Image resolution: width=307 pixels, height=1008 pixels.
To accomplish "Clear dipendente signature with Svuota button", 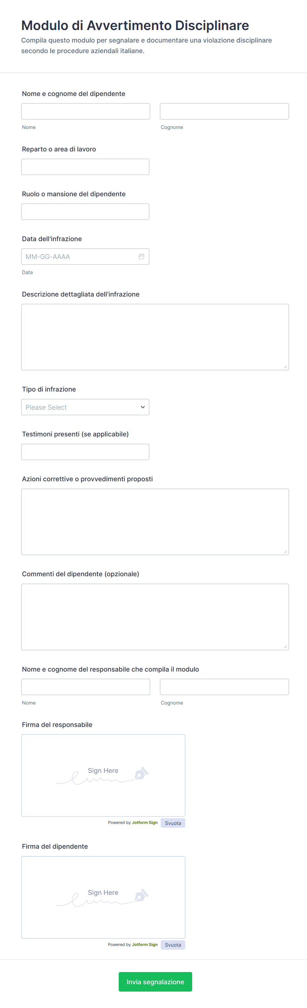I will [173, 945].
